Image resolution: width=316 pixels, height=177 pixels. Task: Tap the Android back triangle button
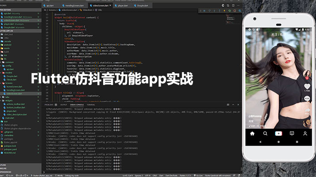(260, 142)
